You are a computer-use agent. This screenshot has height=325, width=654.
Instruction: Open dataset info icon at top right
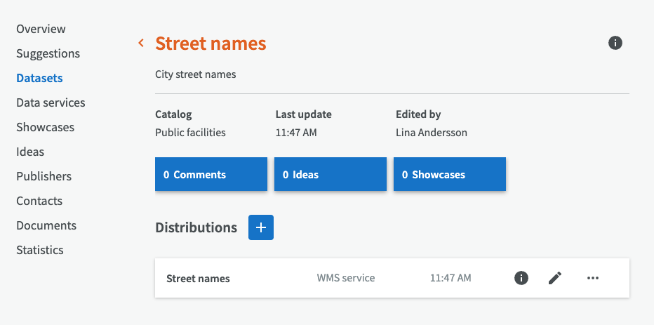(615, 44)
